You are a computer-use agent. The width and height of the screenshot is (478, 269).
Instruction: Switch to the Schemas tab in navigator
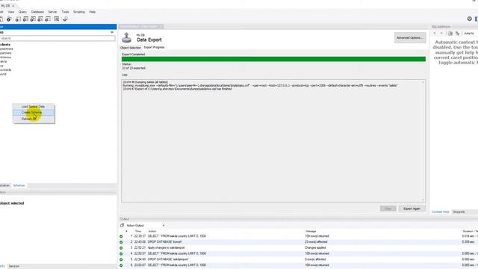pos(19,185)
